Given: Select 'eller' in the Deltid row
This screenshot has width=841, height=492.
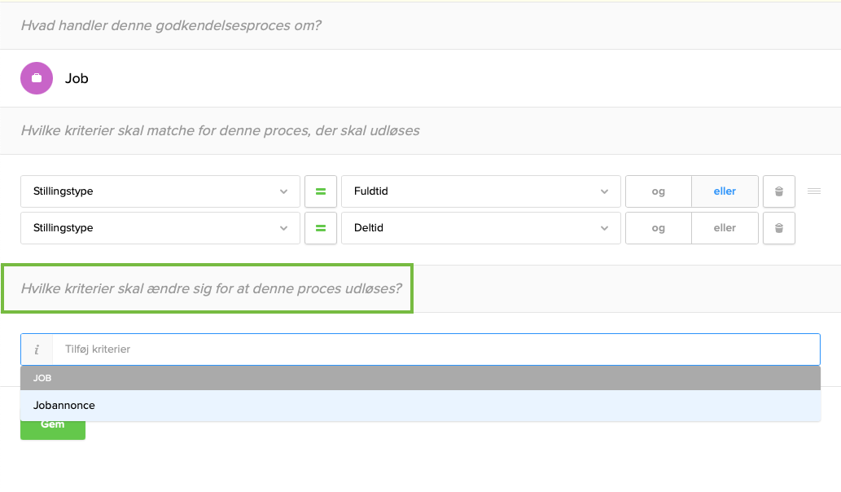Looking at the screenshot, I should coord(725,228).
